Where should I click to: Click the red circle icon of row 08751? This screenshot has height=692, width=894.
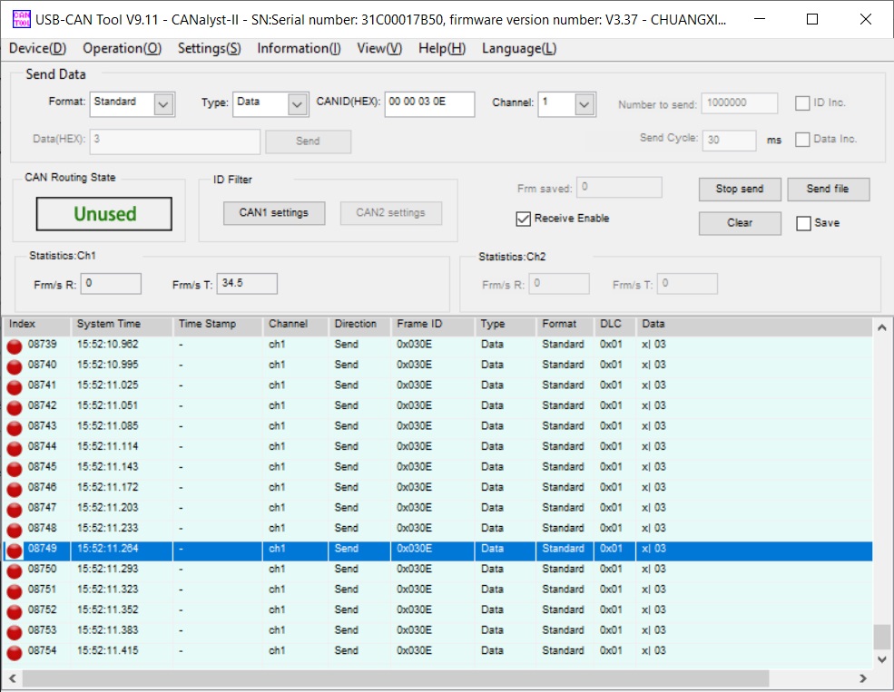15,590
